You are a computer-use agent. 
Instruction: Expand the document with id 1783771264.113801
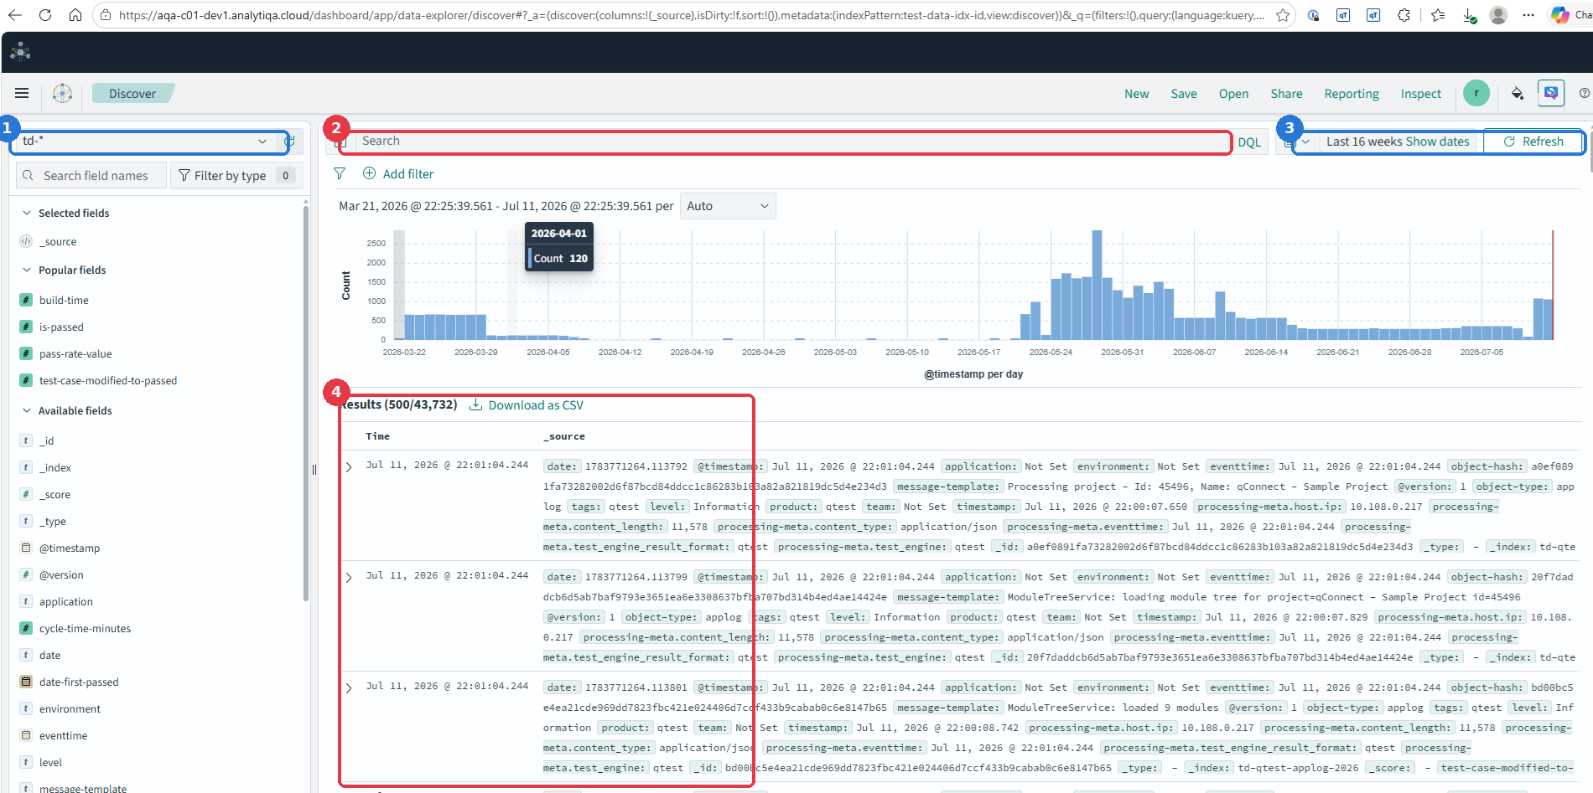click(x=349, y=687)
